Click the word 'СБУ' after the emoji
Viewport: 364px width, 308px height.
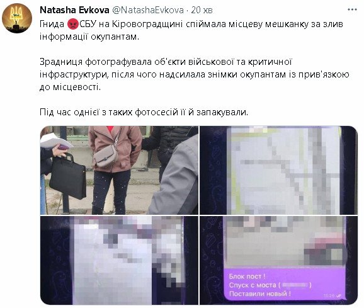click(88, 24)
